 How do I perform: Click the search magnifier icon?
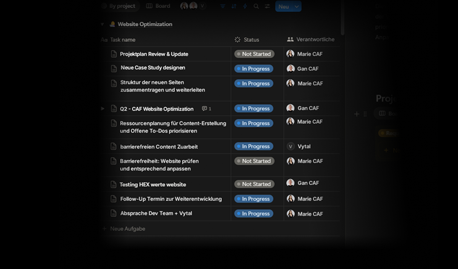[256, 6]
